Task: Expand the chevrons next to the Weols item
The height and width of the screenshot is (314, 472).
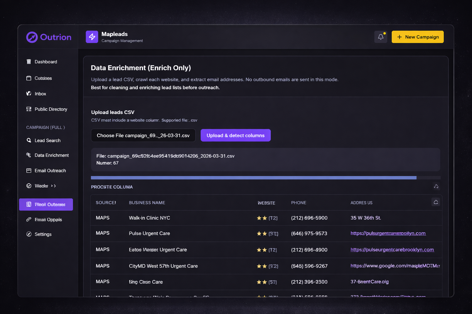Action: [x=53, y=186]
